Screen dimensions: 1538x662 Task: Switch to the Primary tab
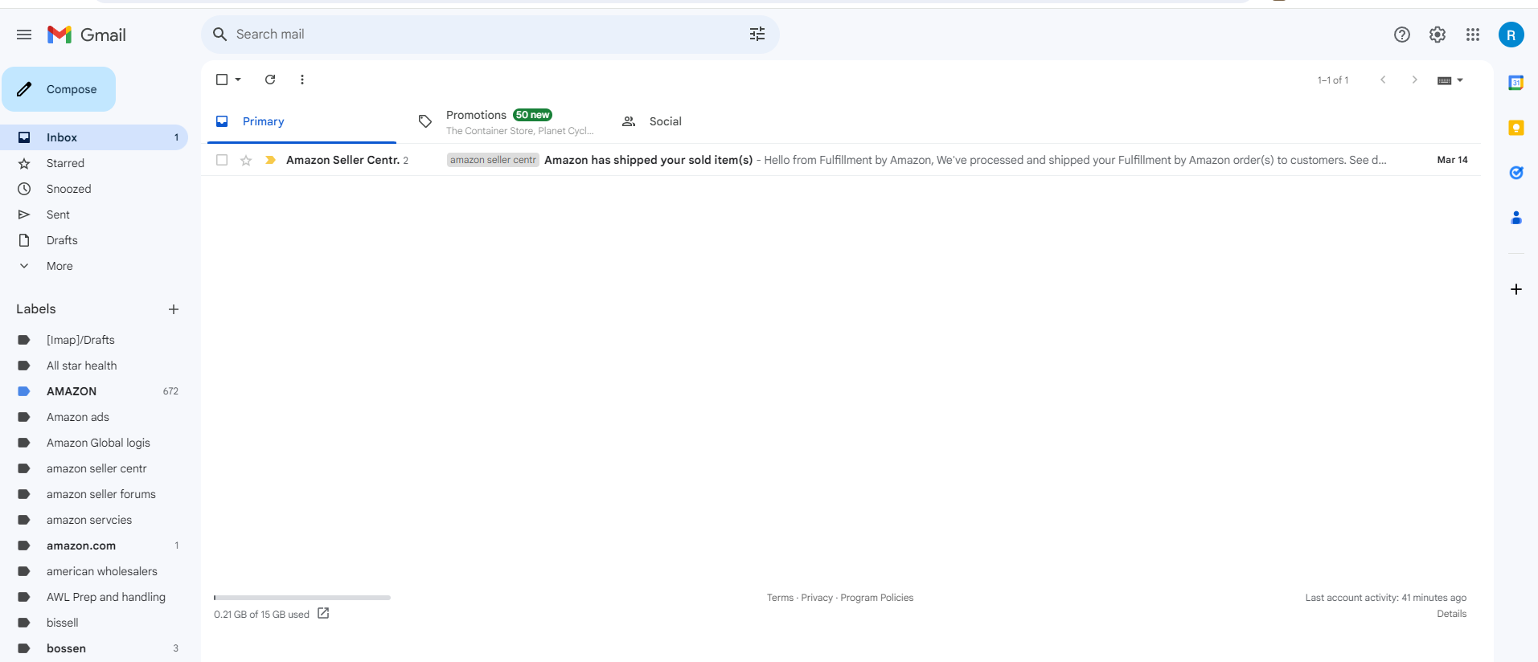301,121
